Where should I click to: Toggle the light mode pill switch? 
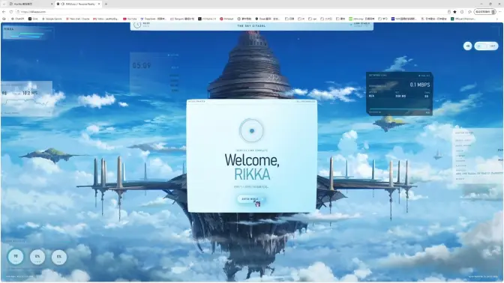pos(486,46)
